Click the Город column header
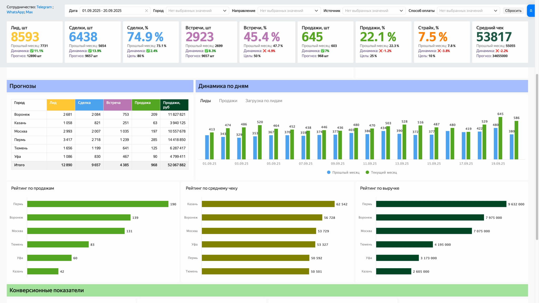 tap(29, 105)
